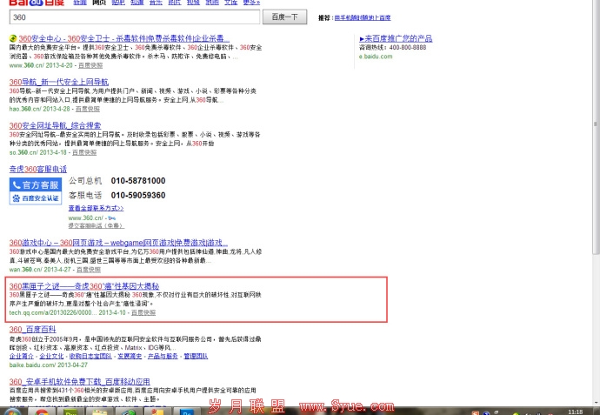Open 百度快照 for the hao.360.cn result
600x415 pixels.
point(88,109)
